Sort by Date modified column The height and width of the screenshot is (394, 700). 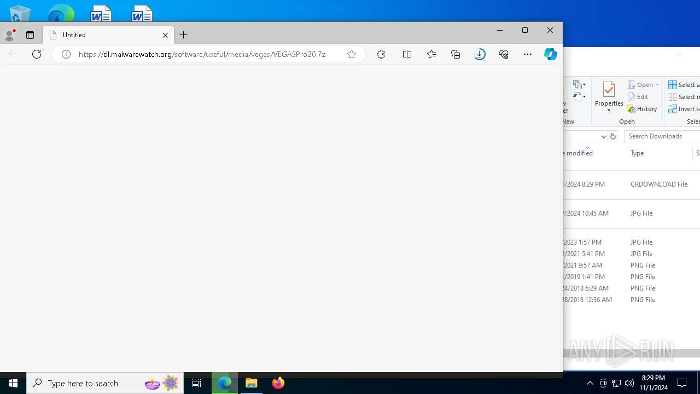click(x=594, y=153)
